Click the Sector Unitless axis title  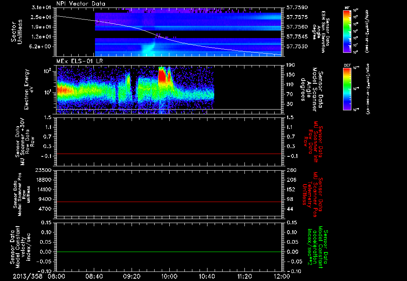[16, 32]
